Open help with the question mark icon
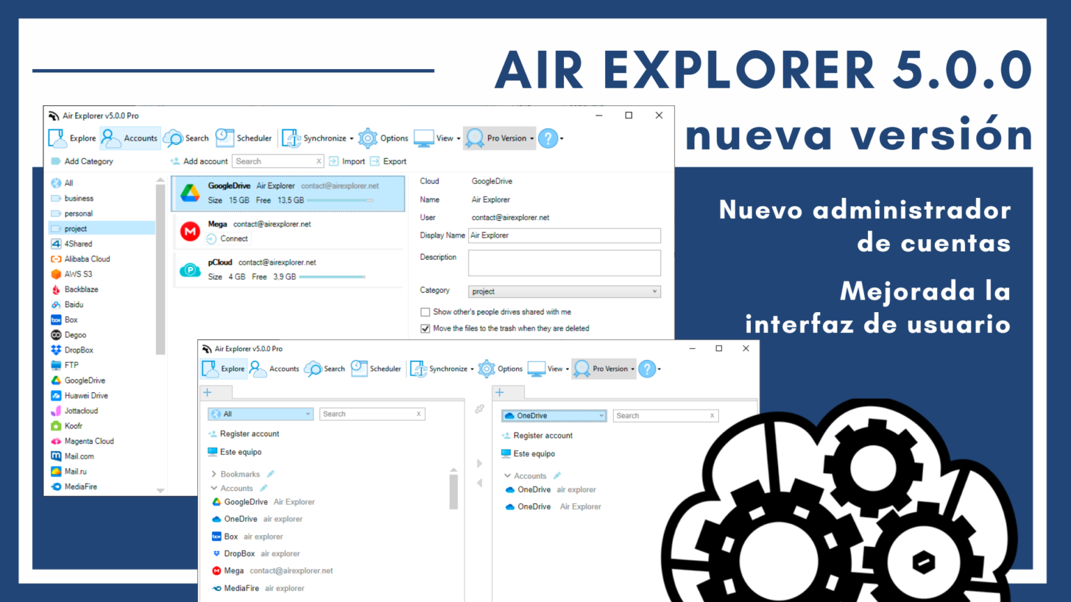Image resolution: width=1071 pixels, height=602 pixels. point(548,138)
